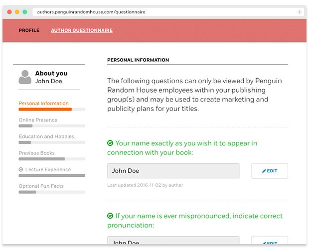Switch to the Author Questionnaire tab
This screenshot has height=249, width=309.
[x=82, y=30]
